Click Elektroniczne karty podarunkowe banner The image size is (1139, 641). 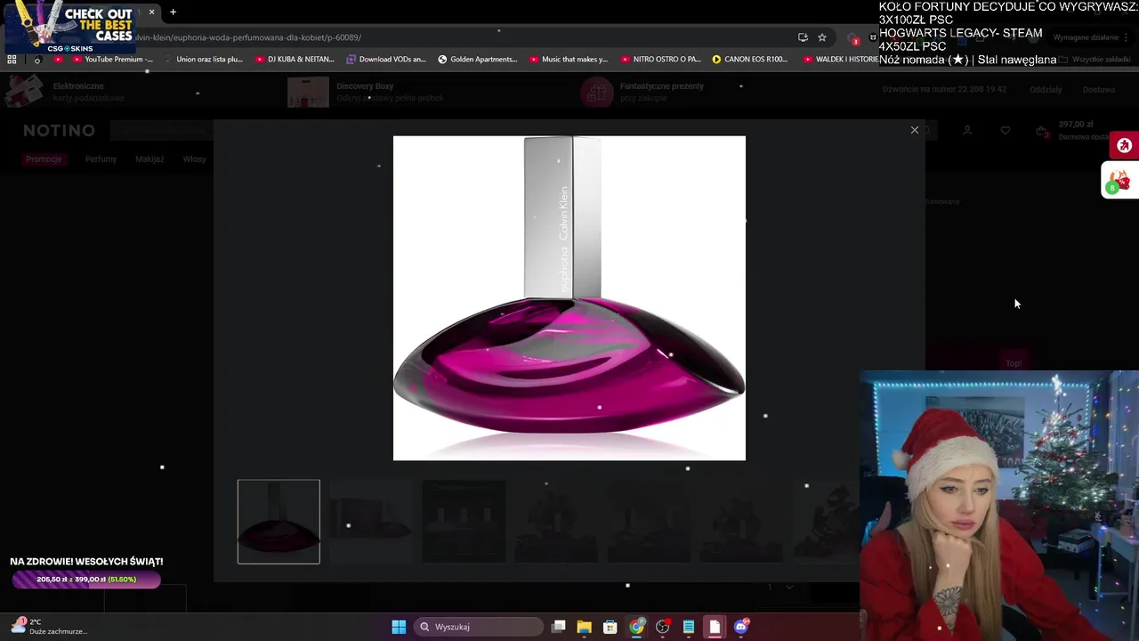(67, 92)
